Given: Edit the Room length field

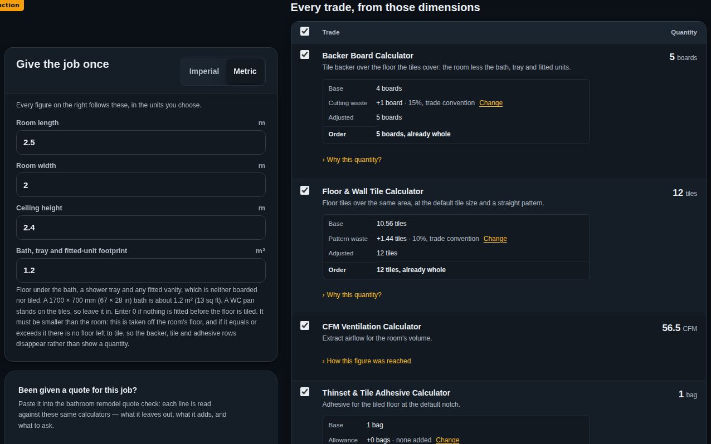Looking at the screenshot, I should (x=141, y=142).
